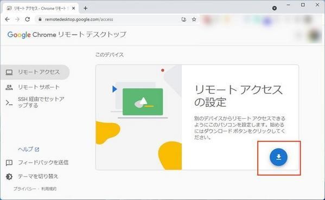325x200 pixels.
Task: Click the blue download button
Action: [x=278, y=157]
